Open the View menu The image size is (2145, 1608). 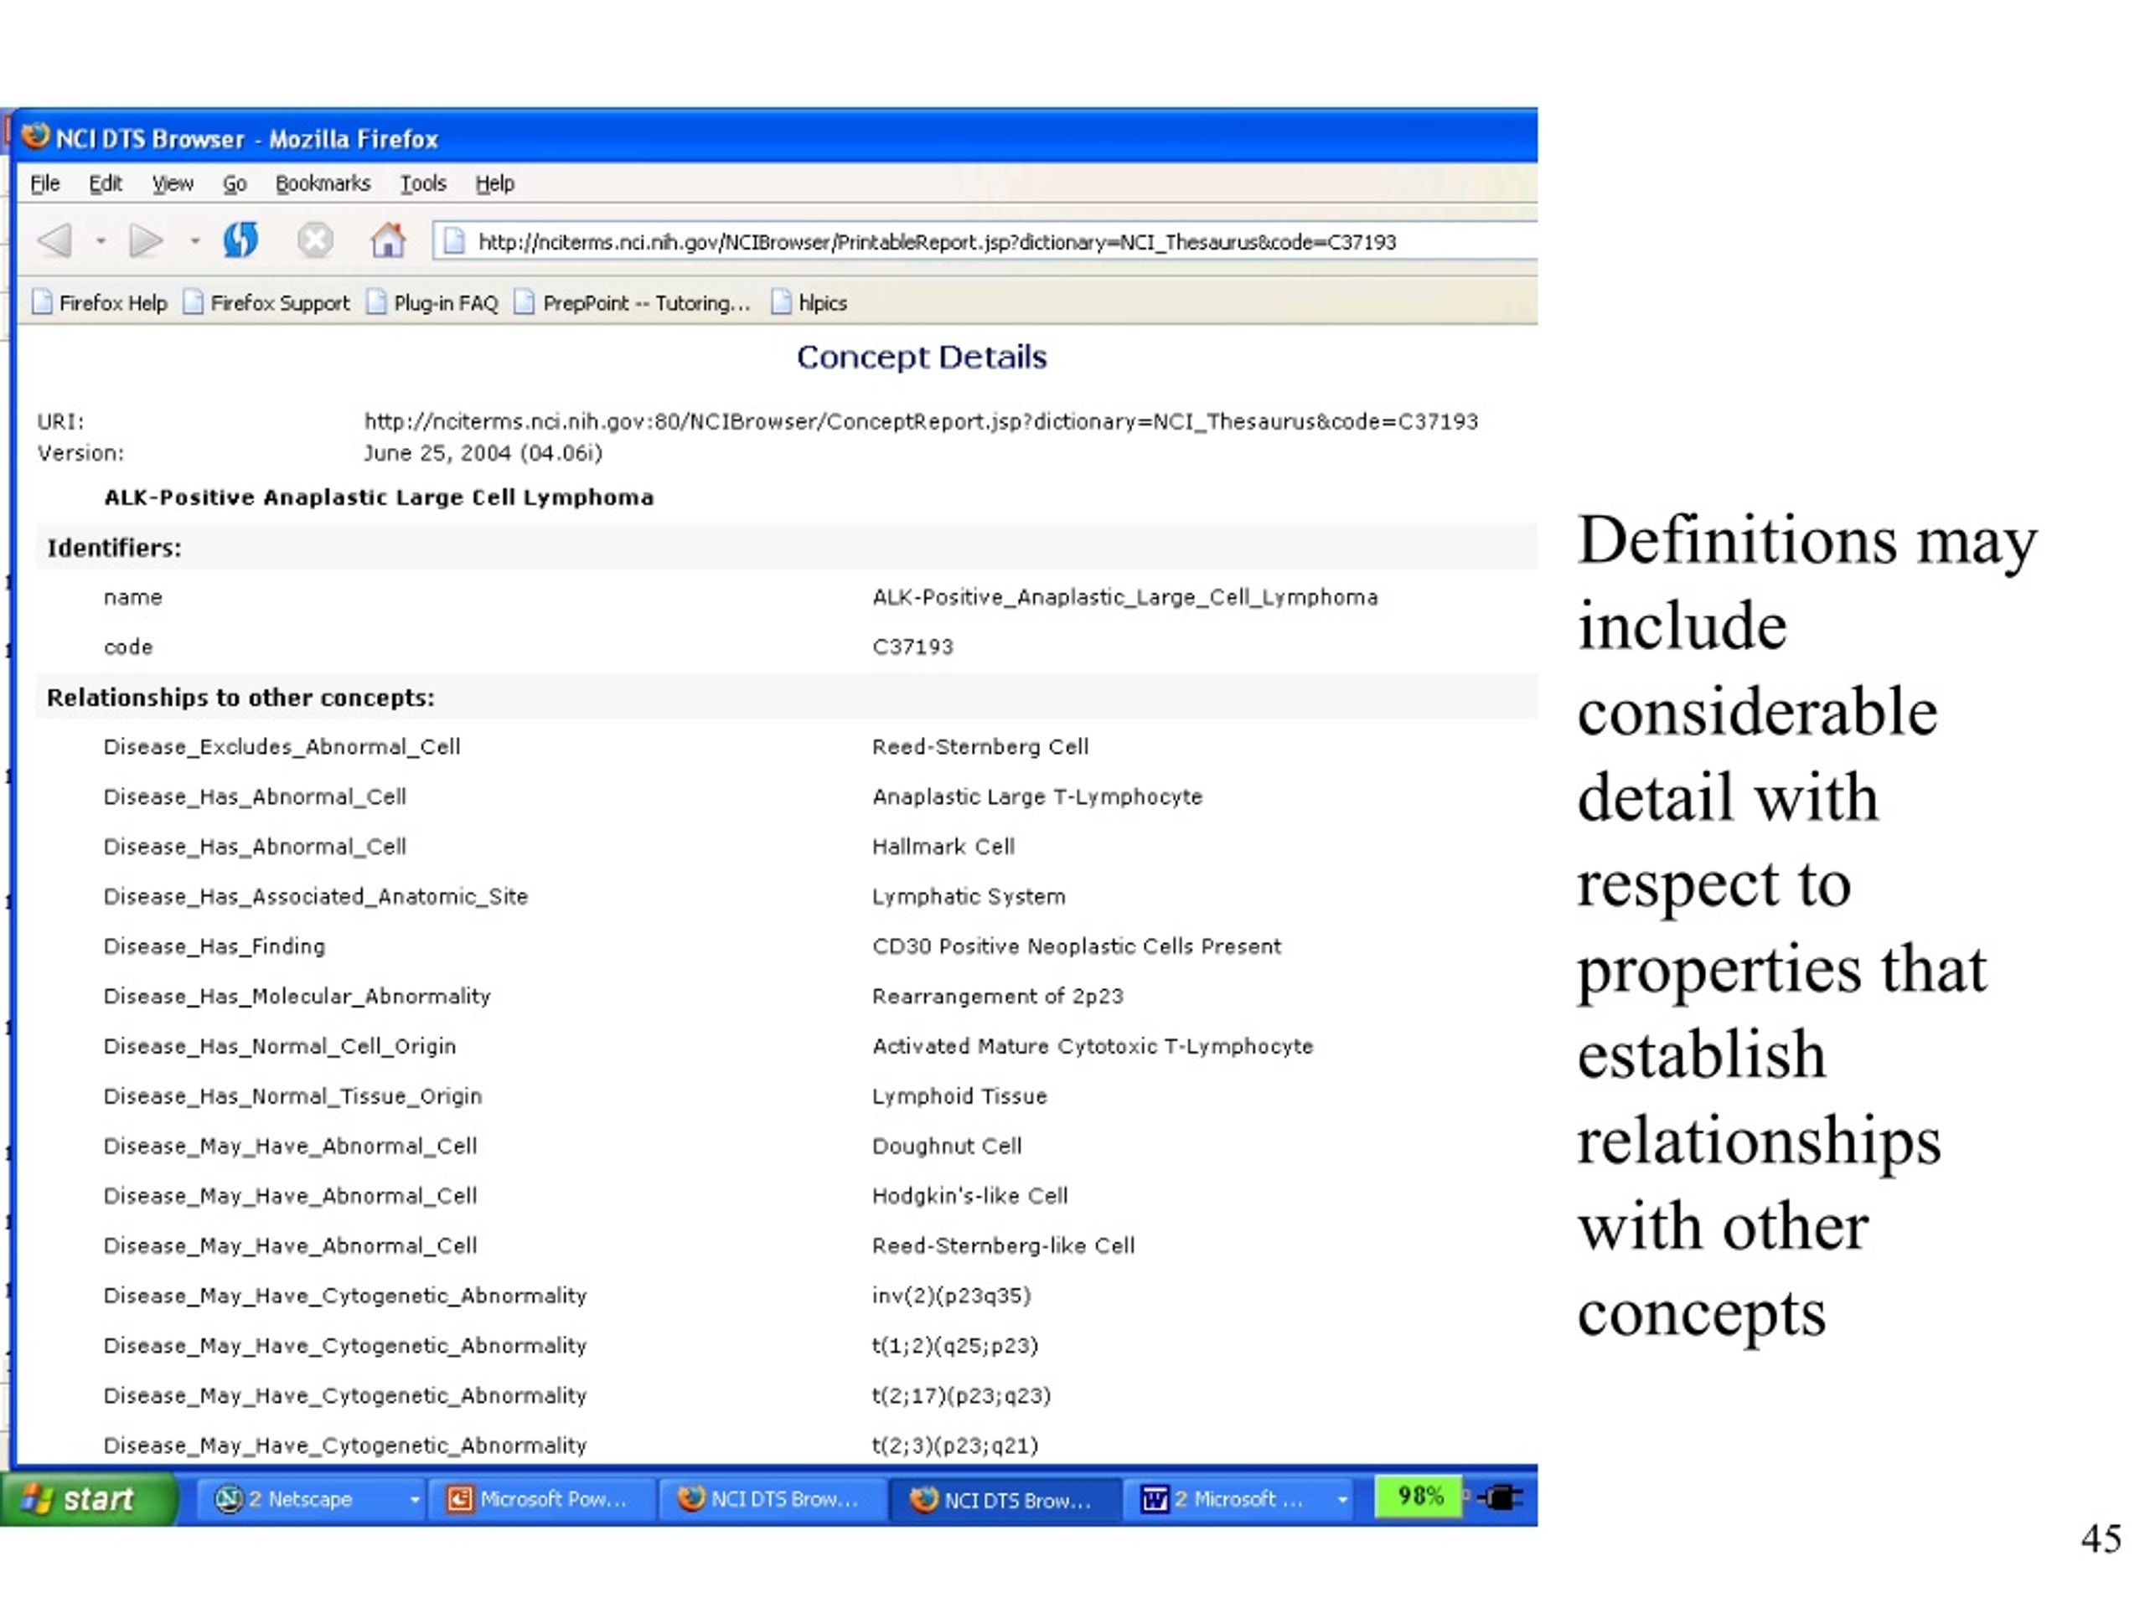(x=173, y=183)
